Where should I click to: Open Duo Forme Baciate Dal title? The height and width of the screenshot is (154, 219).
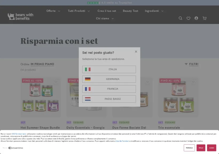coord(129,128)
